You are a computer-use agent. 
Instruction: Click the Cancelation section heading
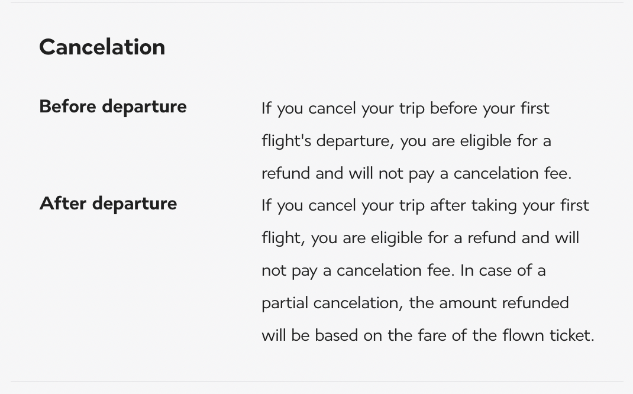point(102,47)
